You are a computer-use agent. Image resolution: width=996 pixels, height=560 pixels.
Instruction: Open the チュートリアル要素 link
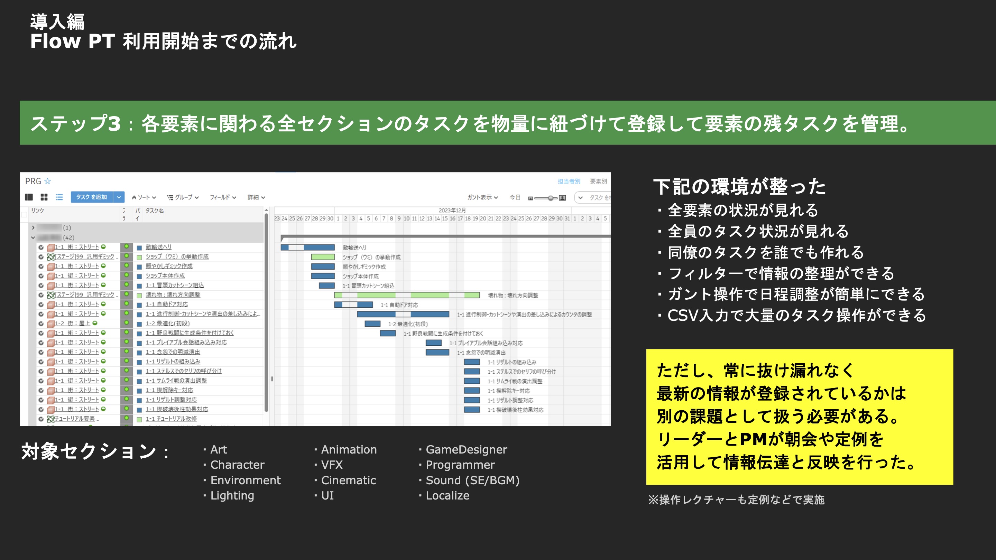pyautogui.click(x=75, y=419)
